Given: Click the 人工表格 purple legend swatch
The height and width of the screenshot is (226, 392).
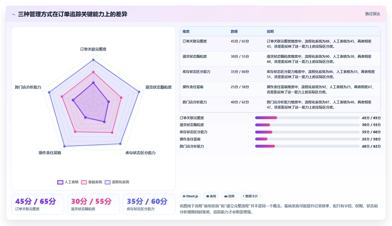Looking at the screenshot, I should pos(60,182).
